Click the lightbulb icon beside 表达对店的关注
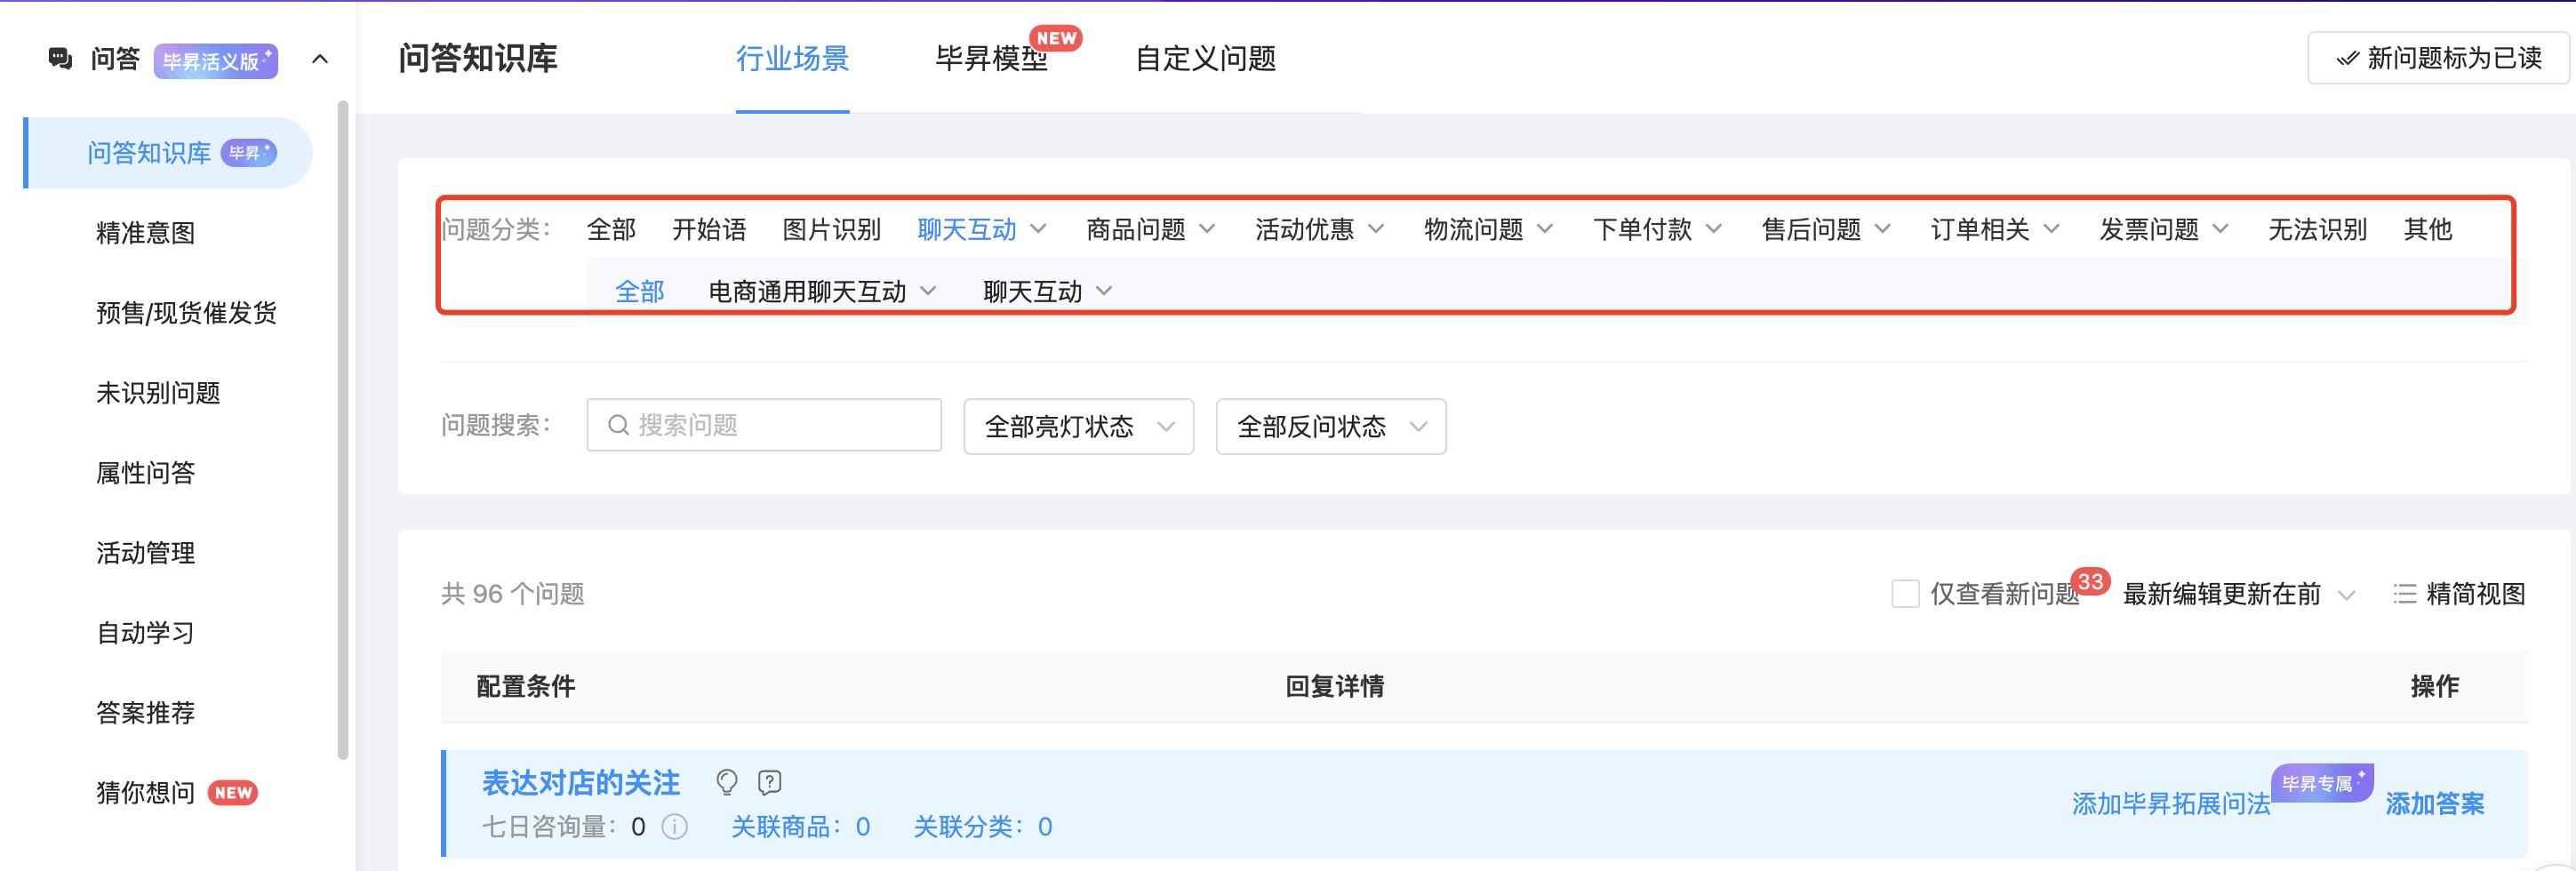 [x=727, y=782]
